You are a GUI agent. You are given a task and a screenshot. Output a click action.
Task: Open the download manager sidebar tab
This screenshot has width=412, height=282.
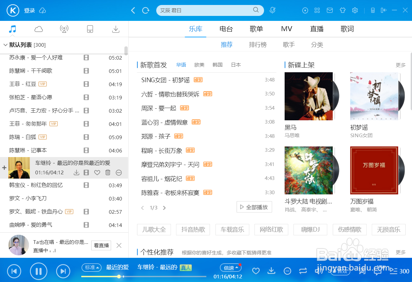(116, 29)
